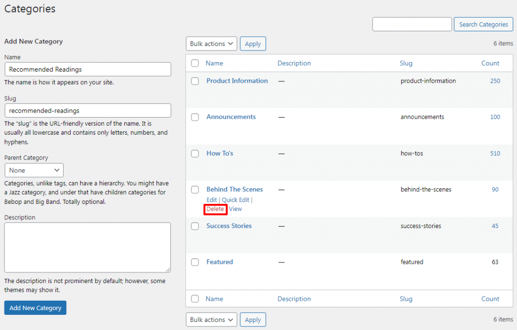Click the Search Categories button
Screen dimensions: 517x330
(x=483, y=24)
